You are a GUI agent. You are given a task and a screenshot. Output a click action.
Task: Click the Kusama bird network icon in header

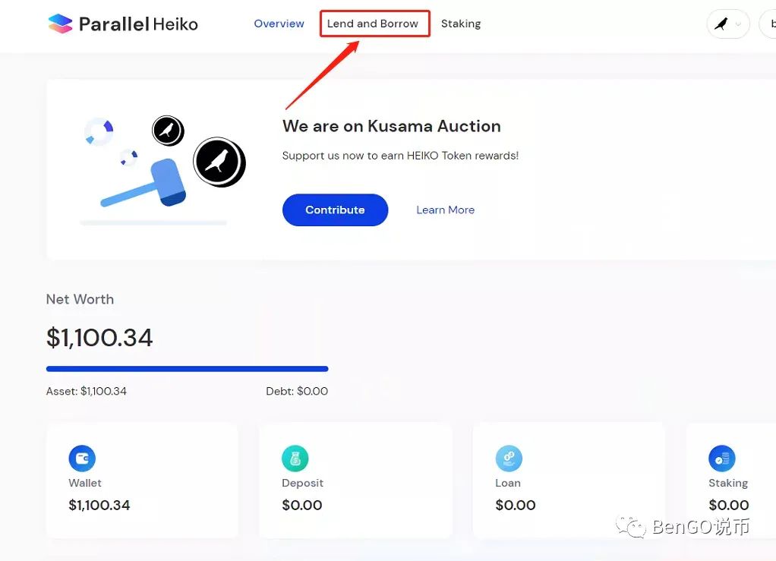click(721, 24)
